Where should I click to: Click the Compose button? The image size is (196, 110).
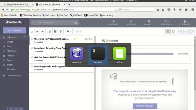point(14,31)
